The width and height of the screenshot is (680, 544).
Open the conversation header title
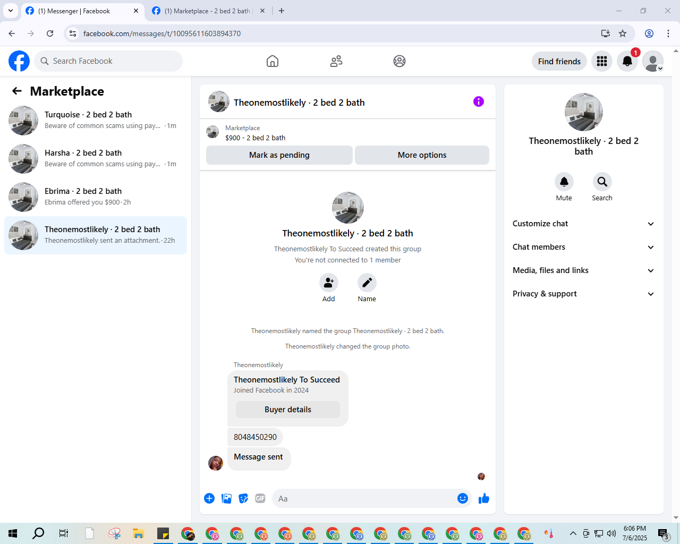tap(299, 103)
